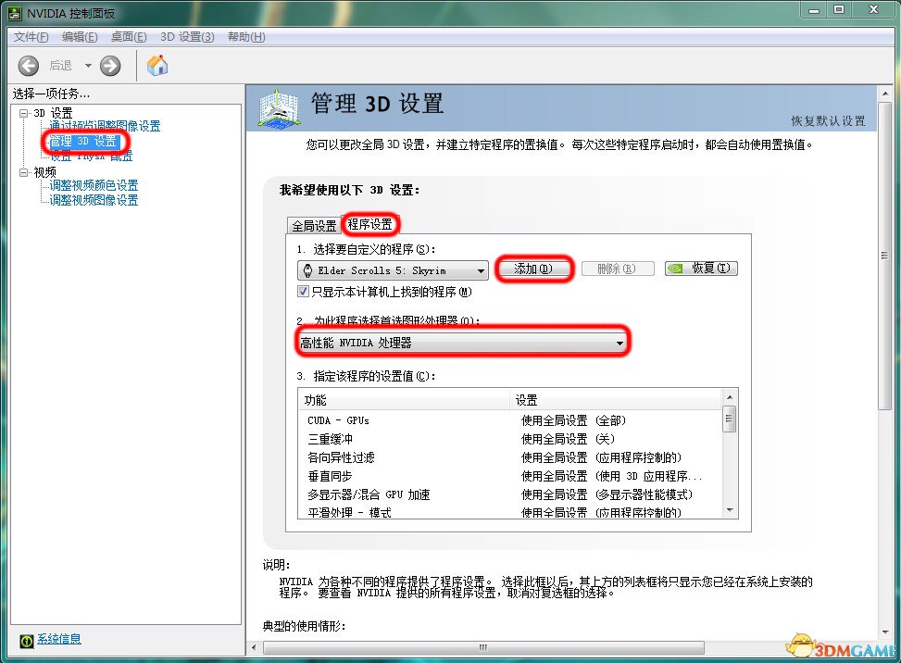901x663 pixels.
Task: Select the 三重缓冲 row
Action: click(x=509, y=439)
